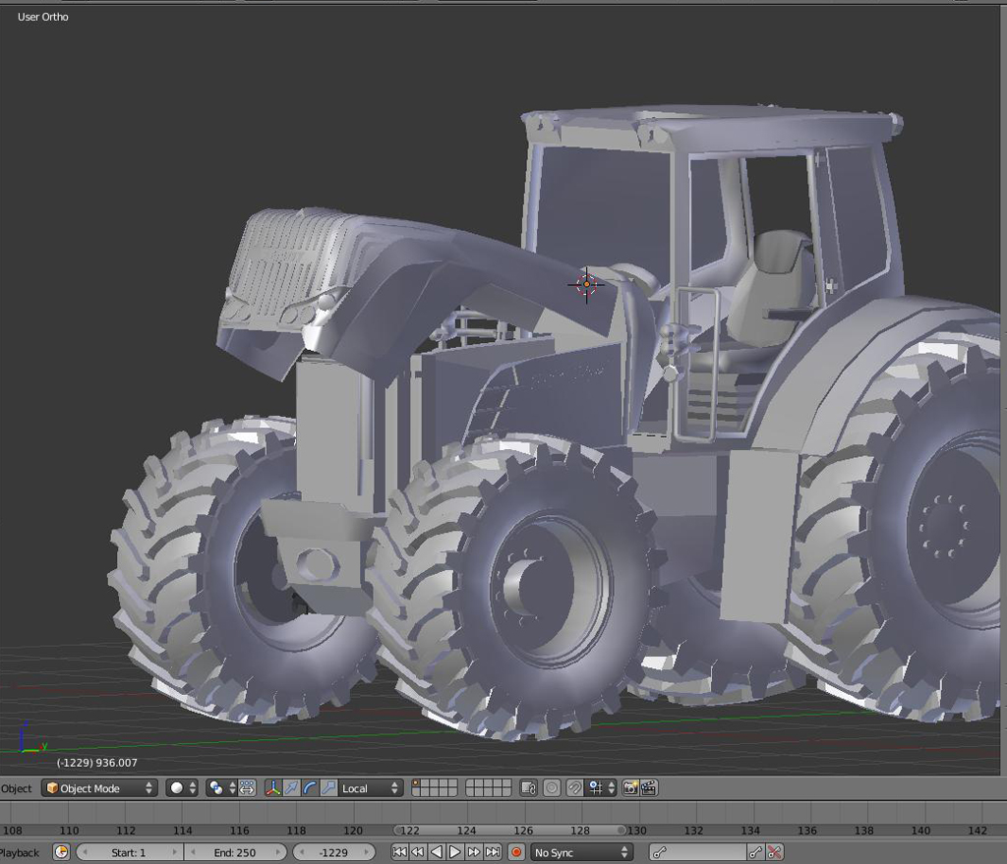Viewport: 1007px width, 864px height.
Task: Enable the translate manipulator arrow
Action: pos(291,788)
